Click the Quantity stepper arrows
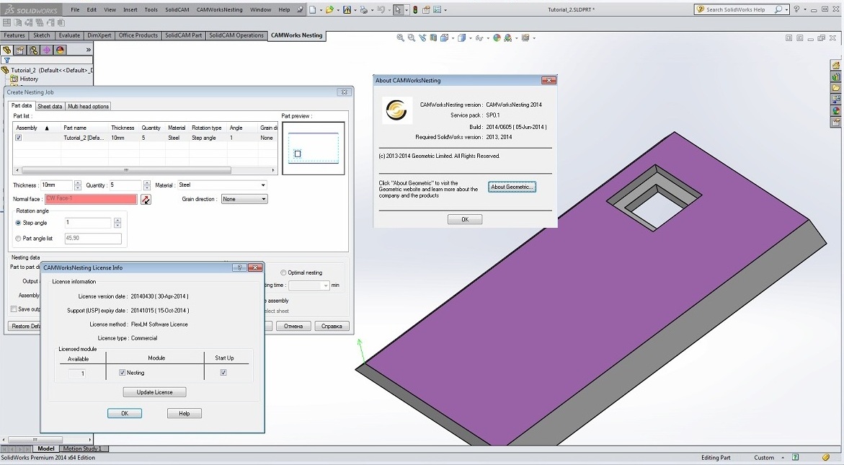Screen dimensions: 844x465 pyautogui.click(x=147, y=185)
